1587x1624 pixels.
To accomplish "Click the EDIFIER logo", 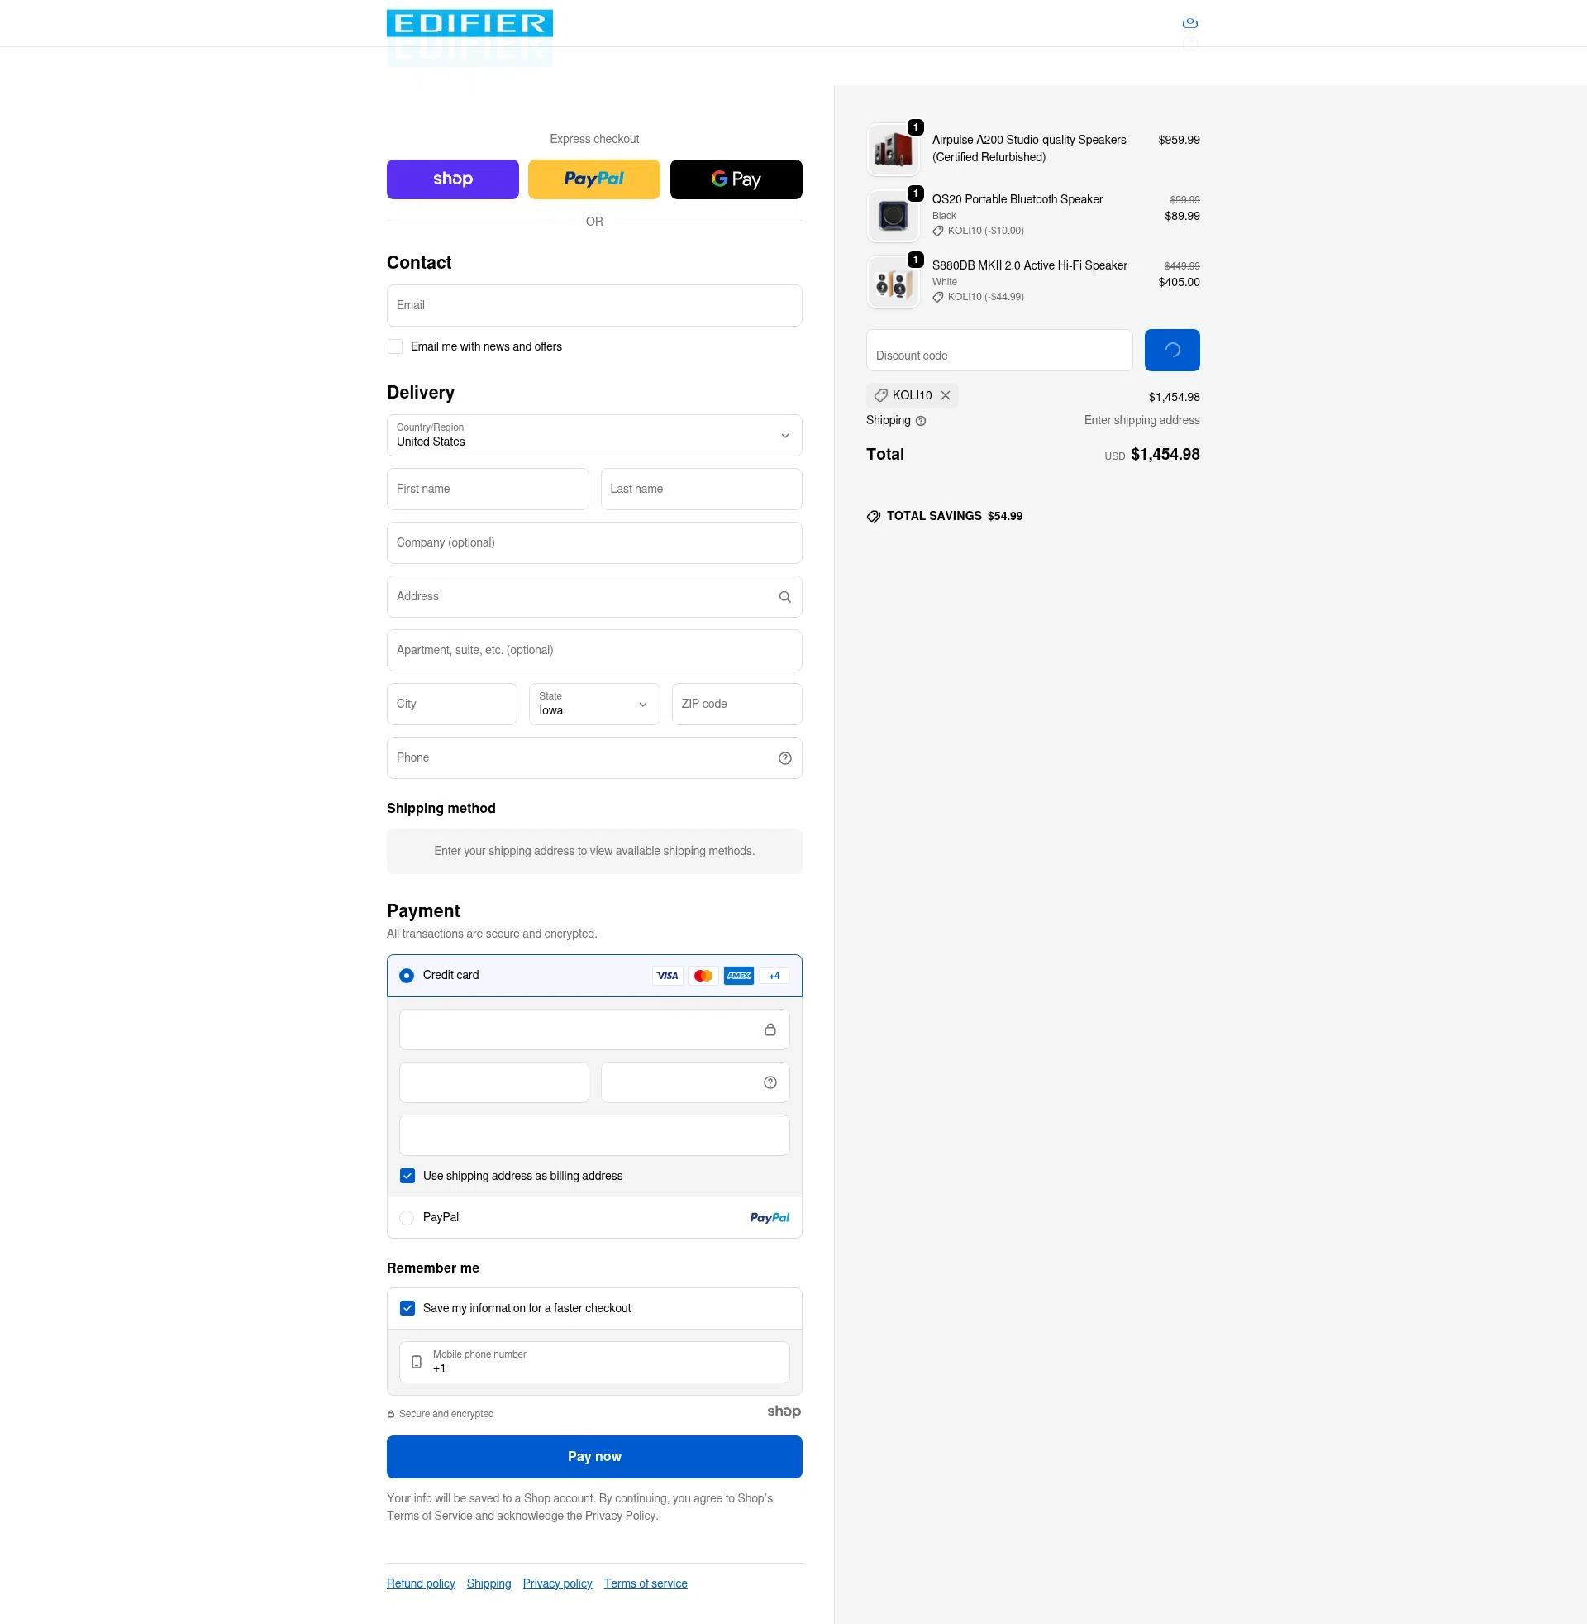I will pos(469,23).
